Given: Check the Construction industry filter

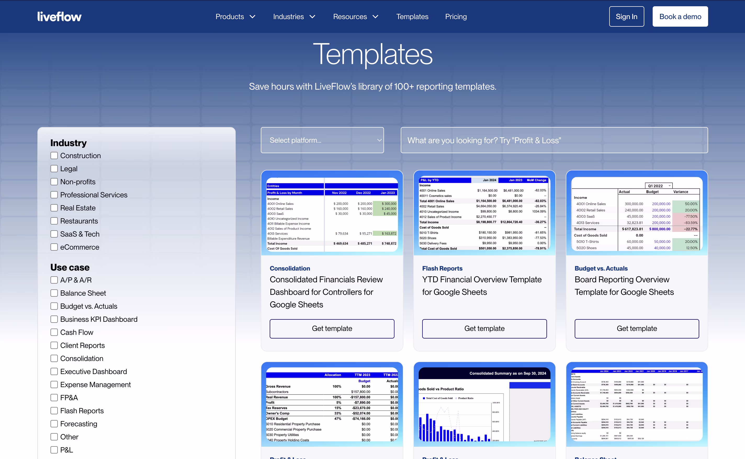Looking at the screenshot, I should 54,156.
